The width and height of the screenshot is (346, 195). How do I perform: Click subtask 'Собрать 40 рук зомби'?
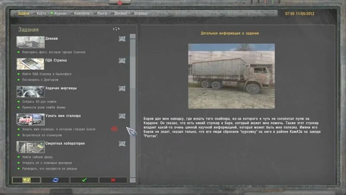point(39,102)
